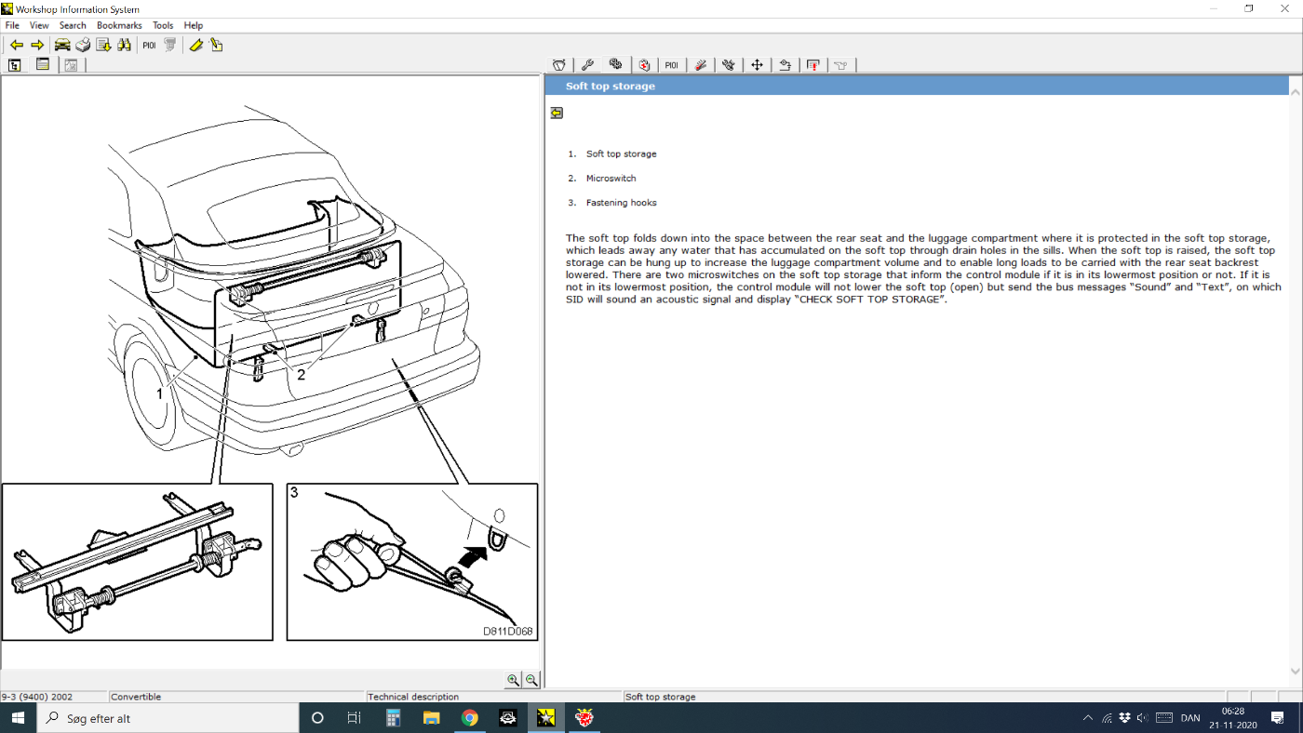The image size is (1303, 733).
Task: Open network settings in the system tray
Action: tap(1107, 718)
